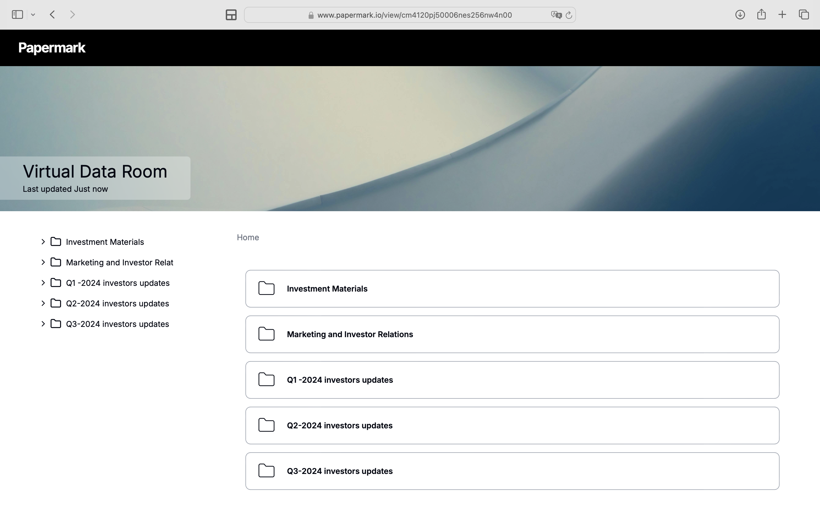Click the Papermark logo
The width and height of the screenshot is (820, 513).
coord(52,48)
